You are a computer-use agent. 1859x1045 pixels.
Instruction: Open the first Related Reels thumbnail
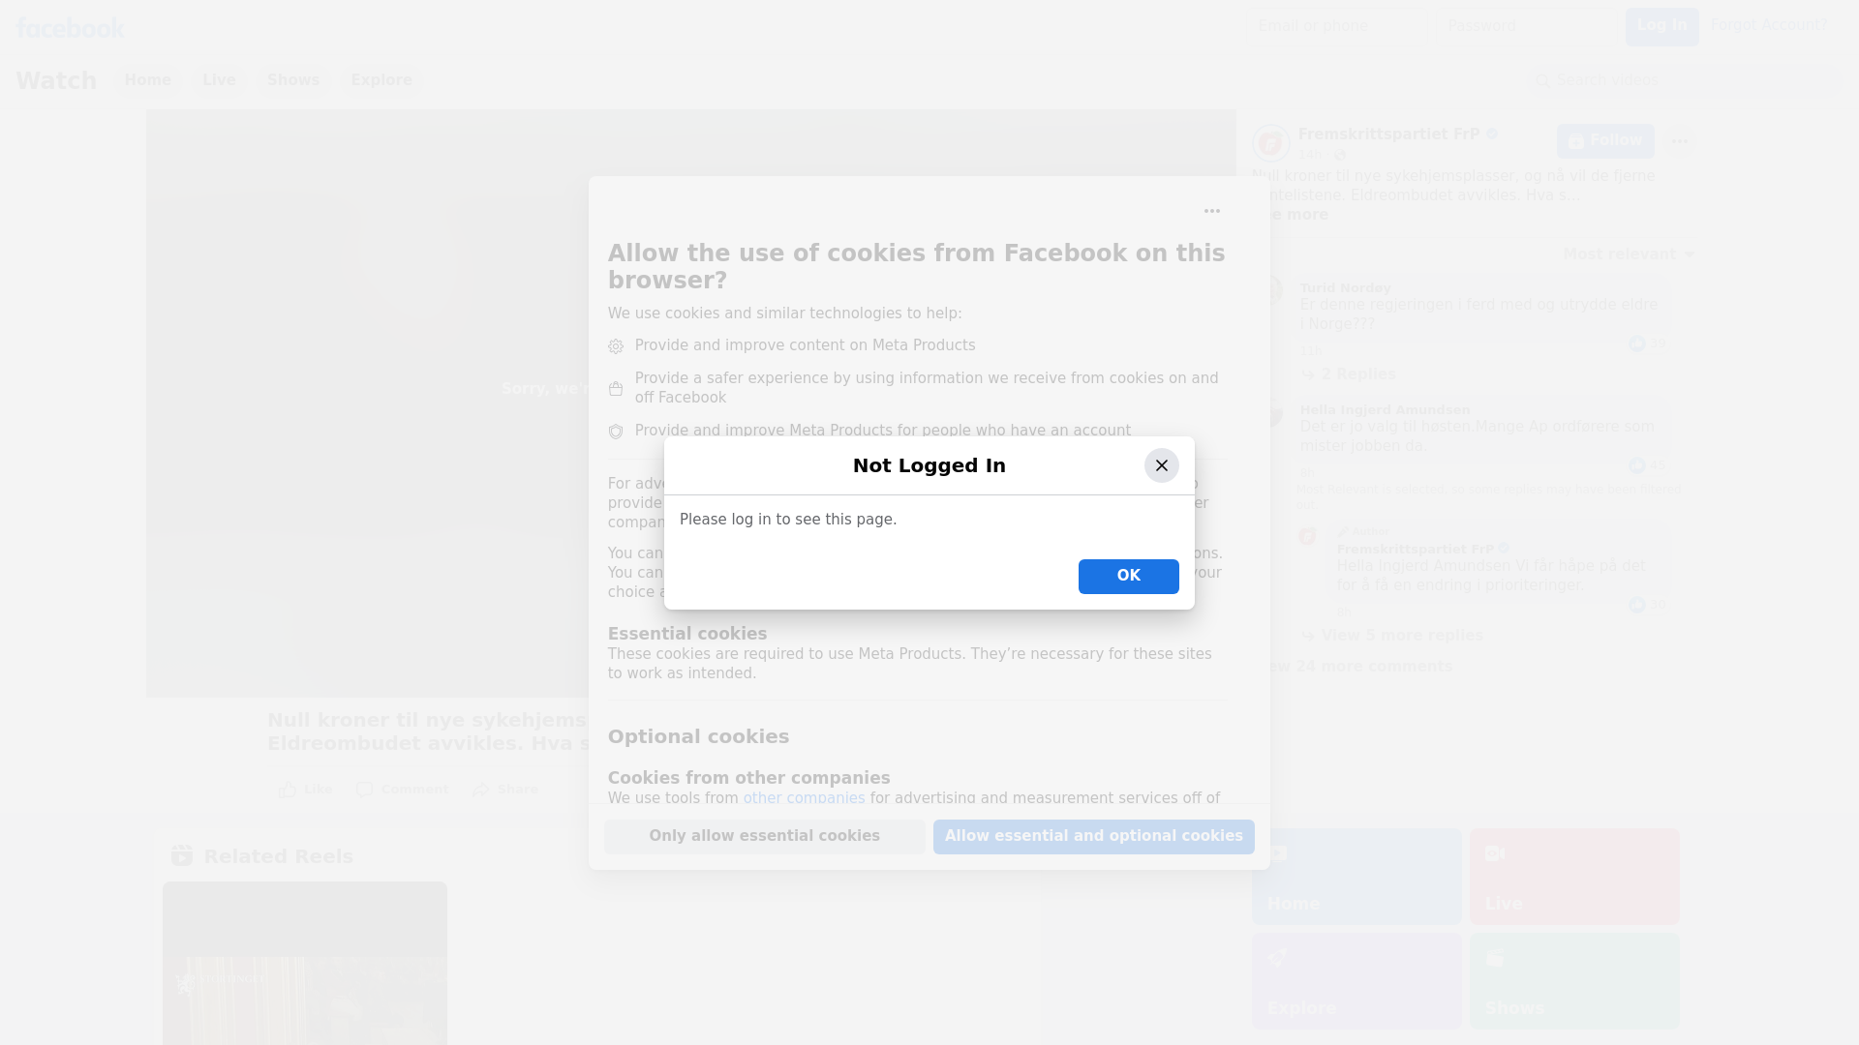point(305,963)
